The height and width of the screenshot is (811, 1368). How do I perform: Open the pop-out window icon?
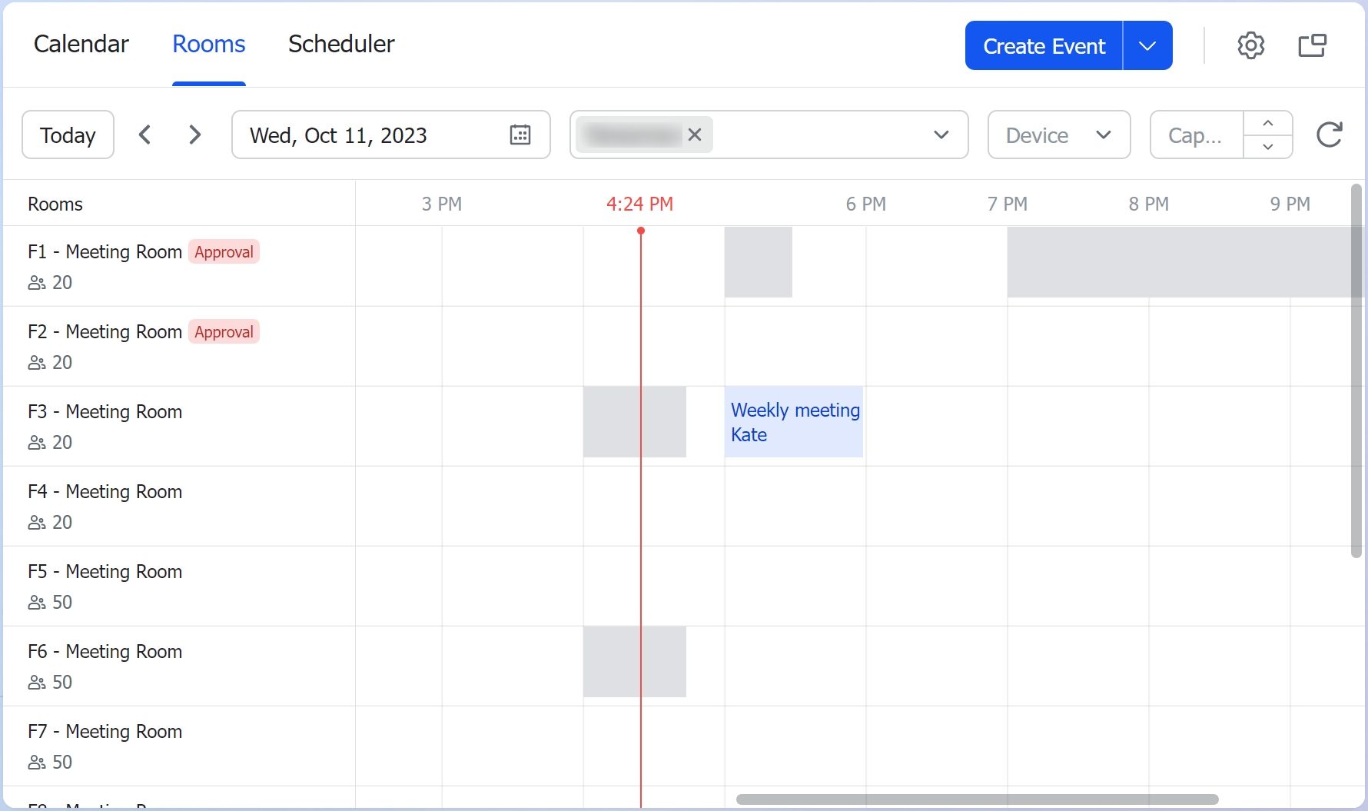[1312, 45]
